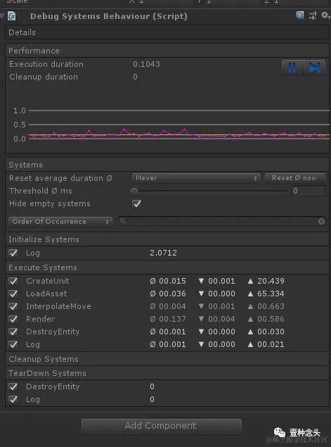Image resolution: width=331 pixels, height=447 pixels.
Task: Click the InterpolateMove system name
Action: (x=58, y=306)
